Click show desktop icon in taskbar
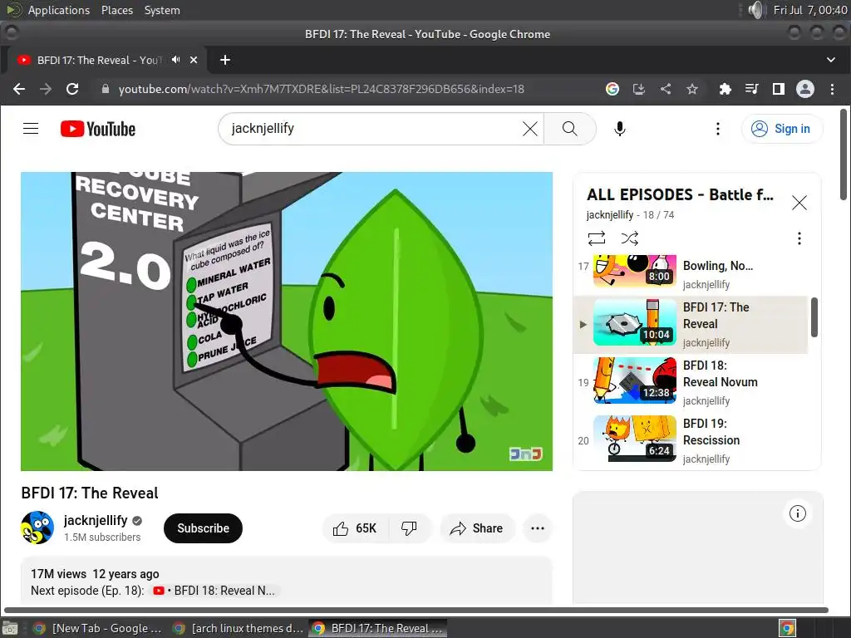851x638 pixels. pos(10,628)
